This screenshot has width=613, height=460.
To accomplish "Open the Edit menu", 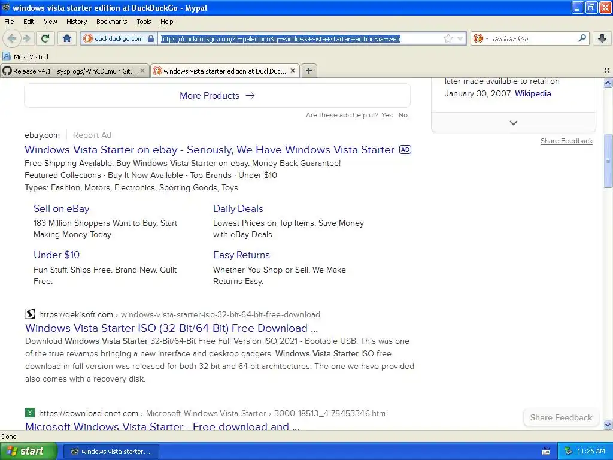I will pyautogui.click(x=29, y=22).
